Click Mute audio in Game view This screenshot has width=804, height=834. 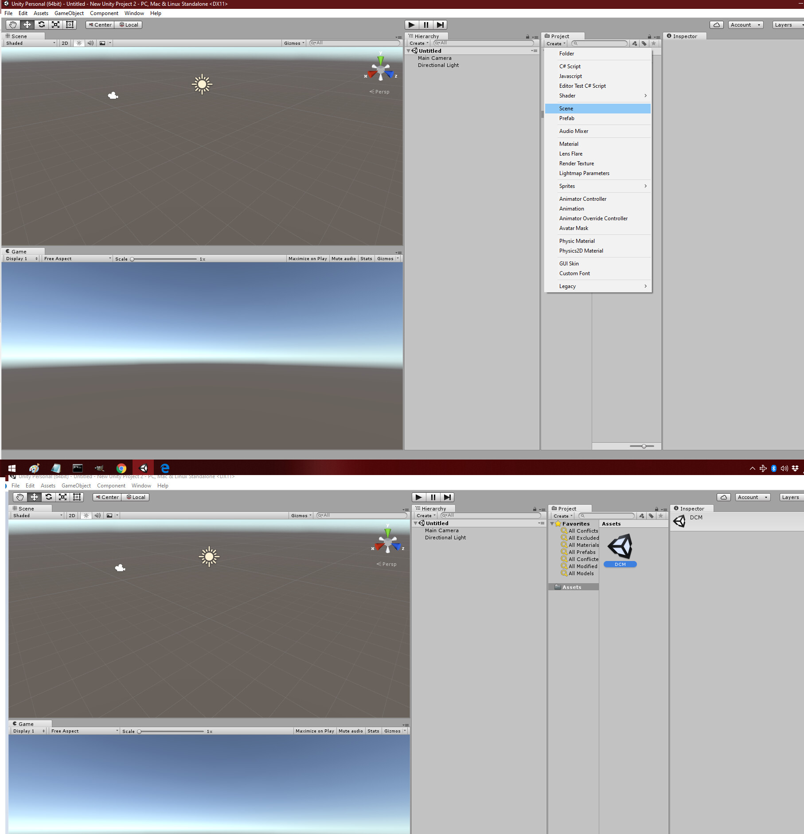pyautogui.click(x=343, y=258)
